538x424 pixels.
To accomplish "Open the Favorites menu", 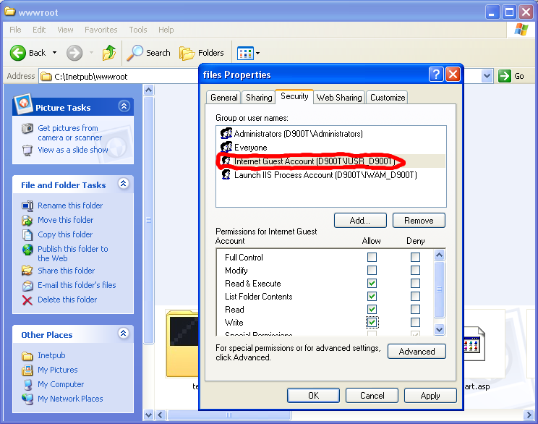I will point(101,30).
